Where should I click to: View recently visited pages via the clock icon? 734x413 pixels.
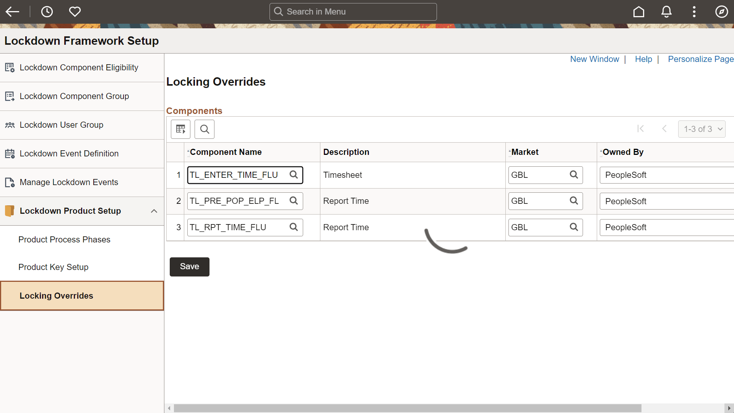[x=47, y=11]
